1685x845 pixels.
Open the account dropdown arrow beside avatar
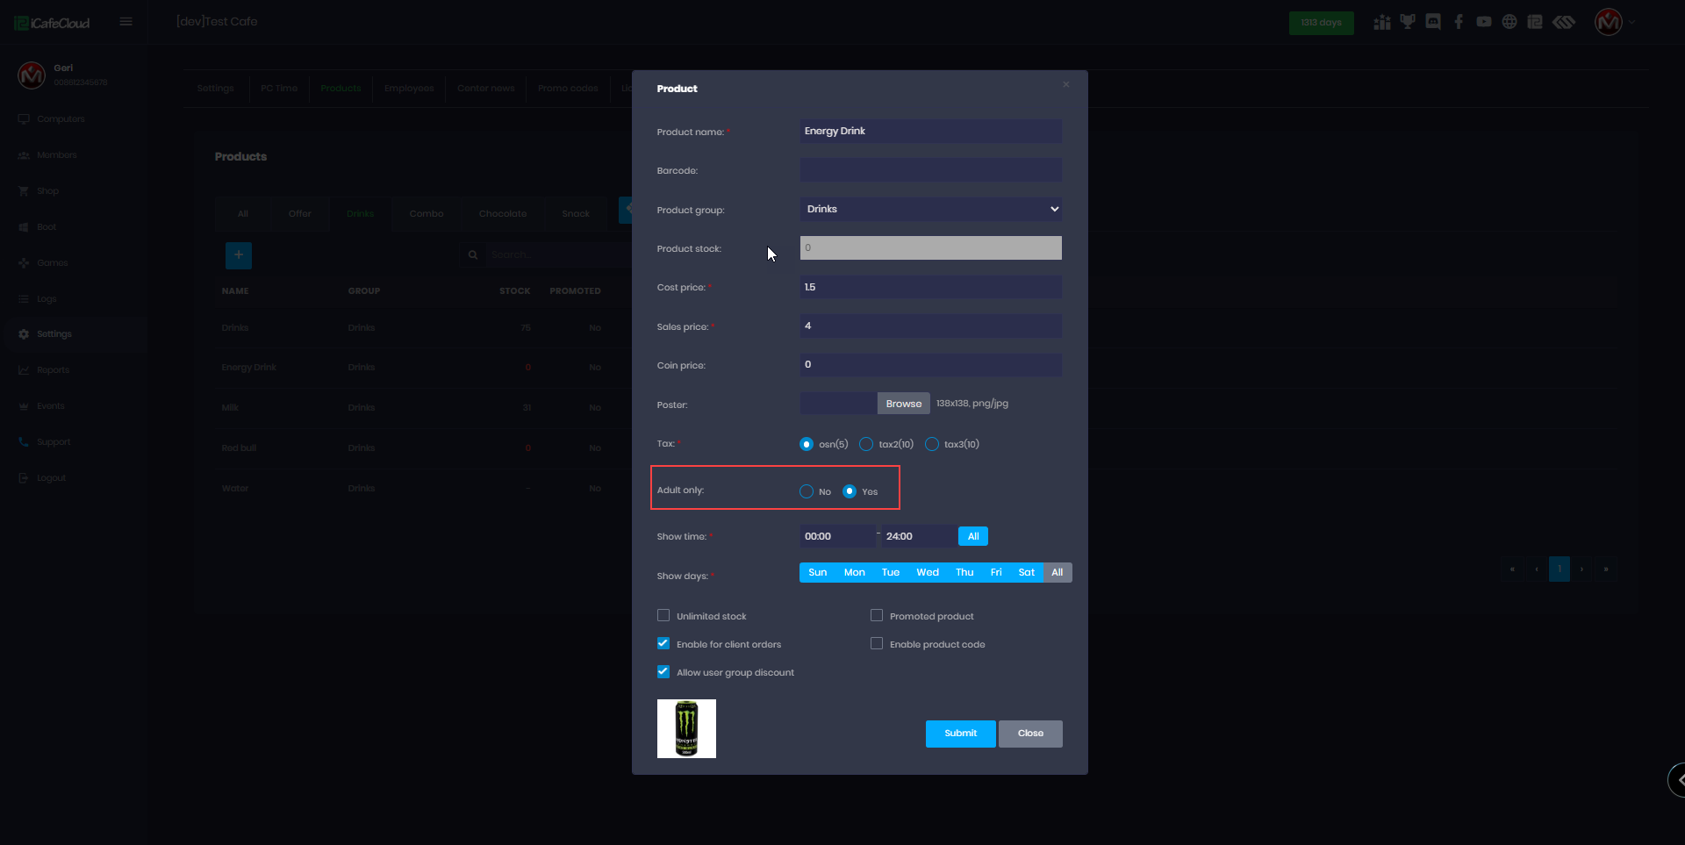[x=1631, y=23]
